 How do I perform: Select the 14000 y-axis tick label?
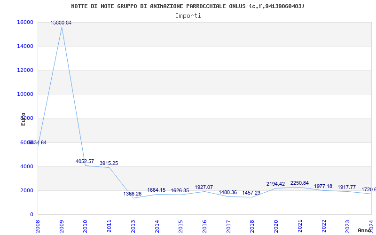pos(25,46)
